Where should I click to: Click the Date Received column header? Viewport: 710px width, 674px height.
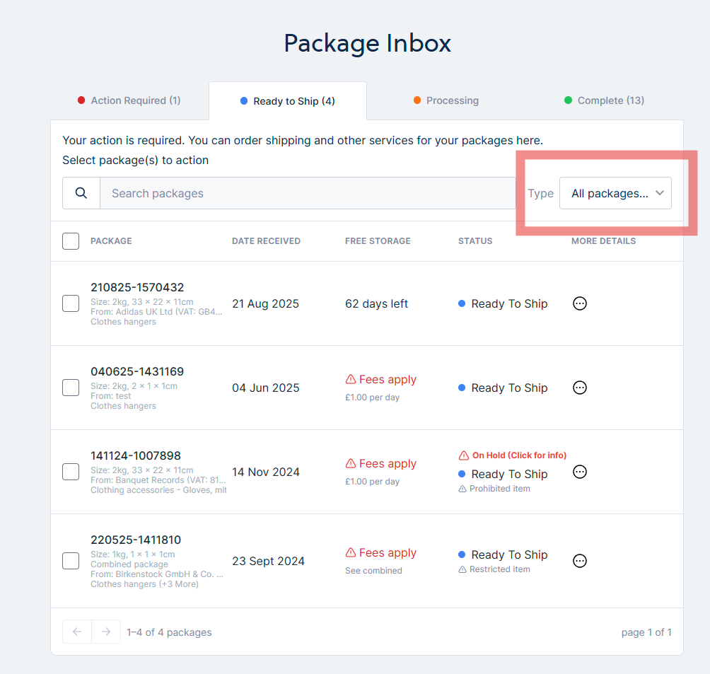(266, 241)
